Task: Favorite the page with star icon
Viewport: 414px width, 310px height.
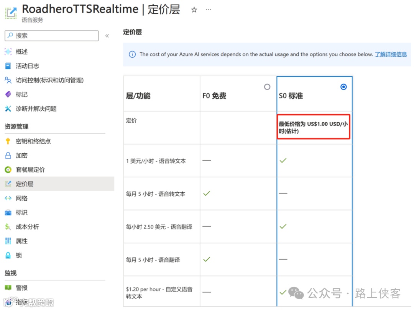Action: 194,10
